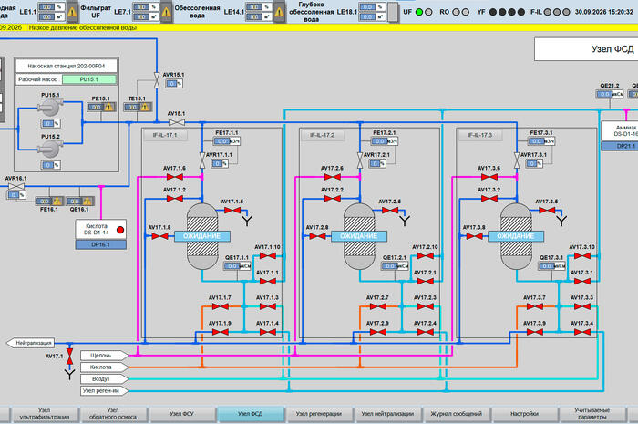Open valve AV17.2.8 symbol
This screenshot has width=638, height=424.
(x=317, y=236)
